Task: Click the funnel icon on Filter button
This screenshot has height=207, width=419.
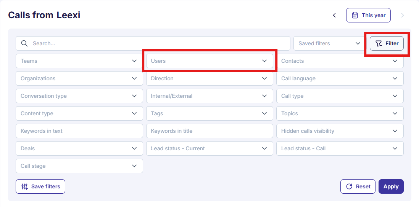Action: [379, 43]
